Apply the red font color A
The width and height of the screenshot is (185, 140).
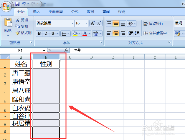[x=85, y=34]
